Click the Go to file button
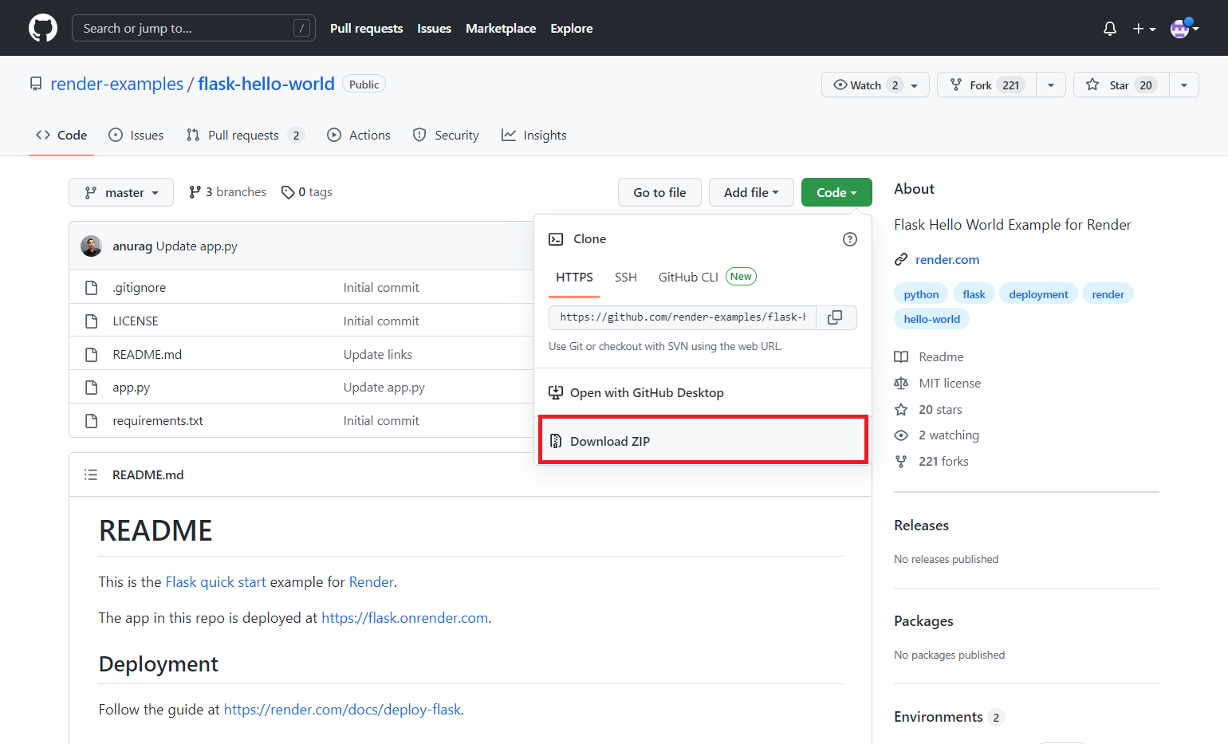This screenshot has width=1228, height=744. coord(659,193)
